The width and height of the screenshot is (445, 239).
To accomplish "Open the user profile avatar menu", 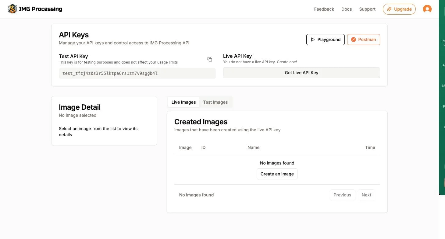I will point(427,9).
